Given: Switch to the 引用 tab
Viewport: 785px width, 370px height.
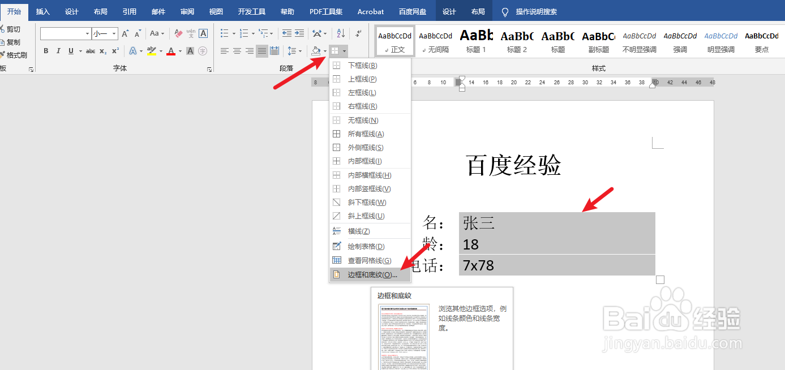Looking at the screenshot, I should (130, 11).
